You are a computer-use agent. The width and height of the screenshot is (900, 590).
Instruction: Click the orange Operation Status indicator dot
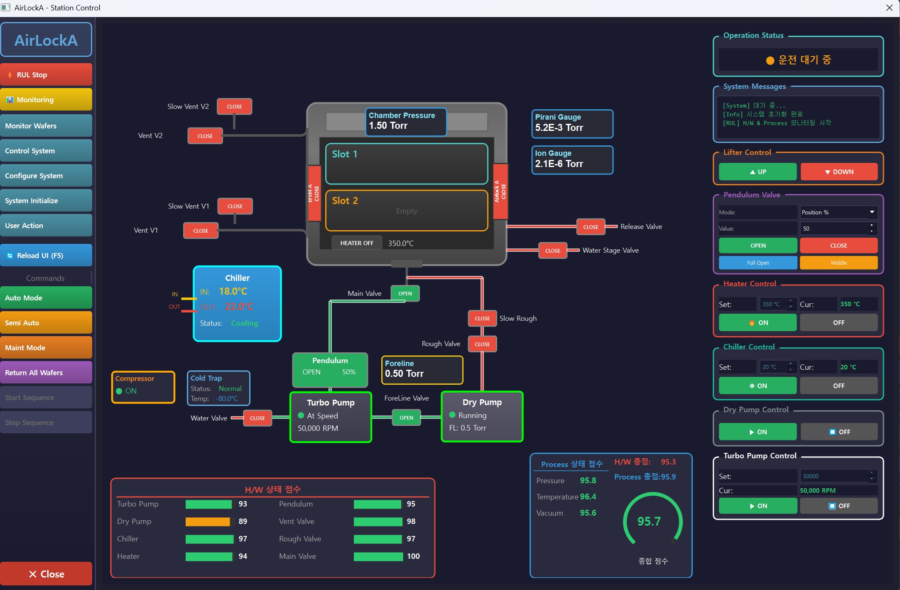coord(770,61)
